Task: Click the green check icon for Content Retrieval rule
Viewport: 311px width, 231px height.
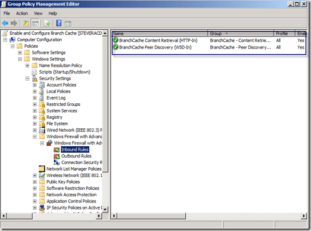Action: [116, 40]
